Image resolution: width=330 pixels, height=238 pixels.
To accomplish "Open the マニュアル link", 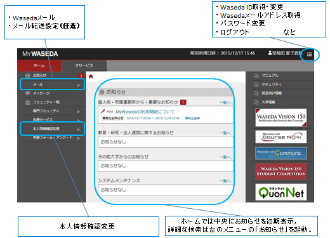I will tap(270, 76).
